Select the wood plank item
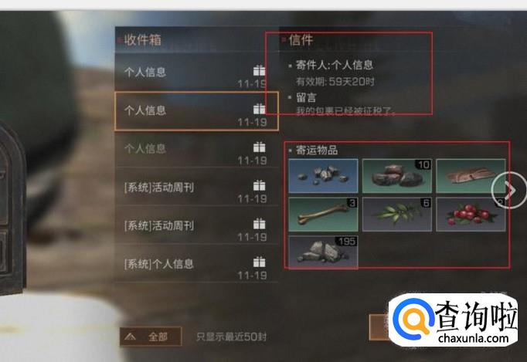The image size is (527, 362). click(x=471, y=176)
